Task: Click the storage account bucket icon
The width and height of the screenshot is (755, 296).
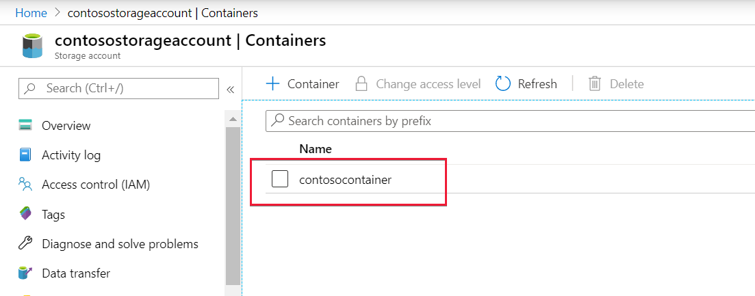Action: (x=32, y=46)
